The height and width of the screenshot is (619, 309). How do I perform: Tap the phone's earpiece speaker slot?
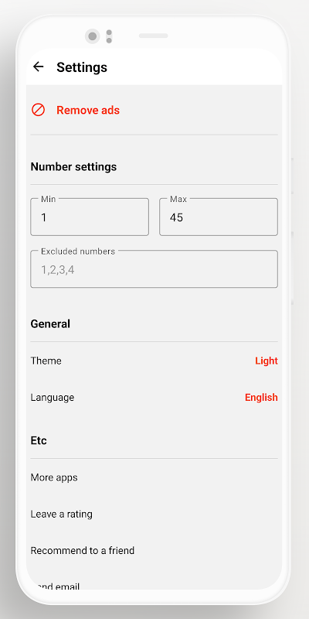point(153,36)
